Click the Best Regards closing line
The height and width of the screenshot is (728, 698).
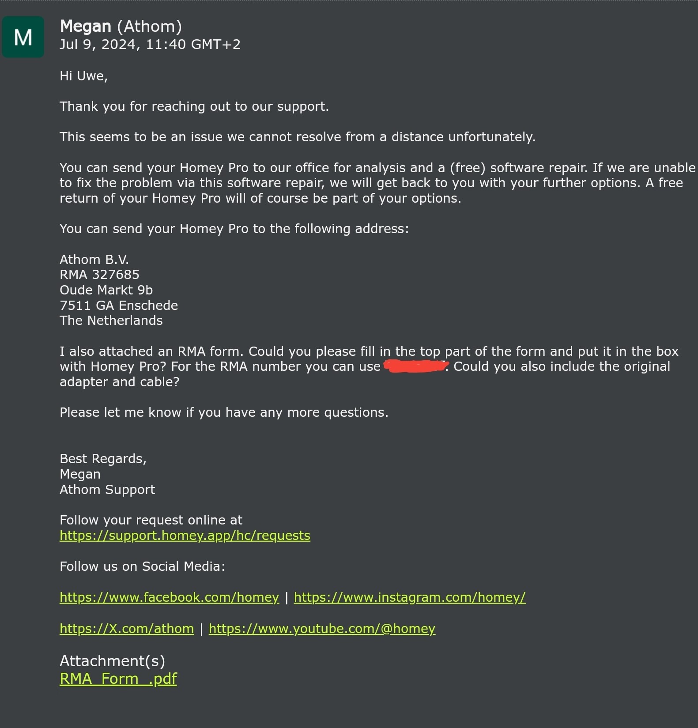click(x=103, y=459)
